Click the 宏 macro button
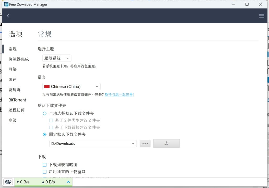The height and width of the screenshot is (188, 269). (166, 144)
